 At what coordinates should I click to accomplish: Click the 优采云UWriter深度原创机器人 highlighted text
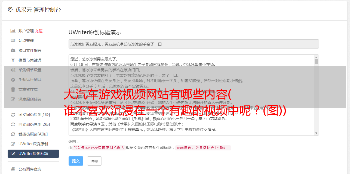pos(99,148)
